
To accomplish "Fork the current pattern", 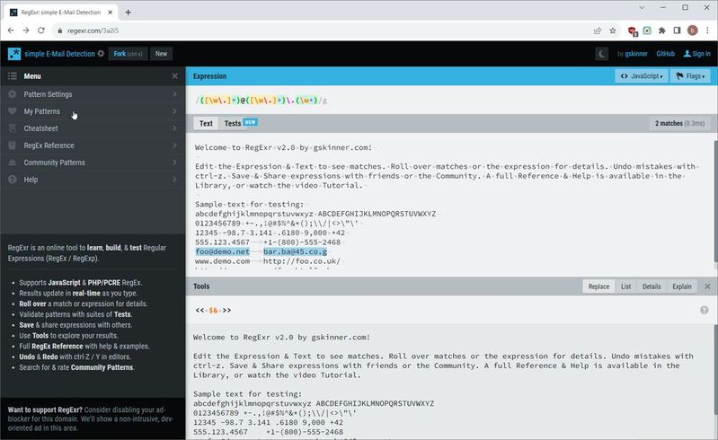I will (x=128, y=54).
